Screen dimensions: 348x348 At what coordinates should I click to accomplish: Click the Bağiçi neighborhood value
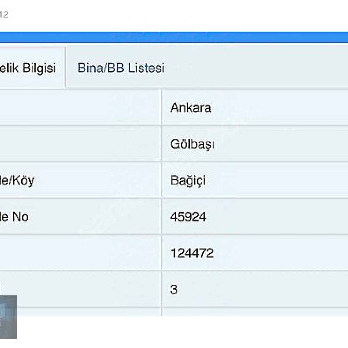point(188,180)
